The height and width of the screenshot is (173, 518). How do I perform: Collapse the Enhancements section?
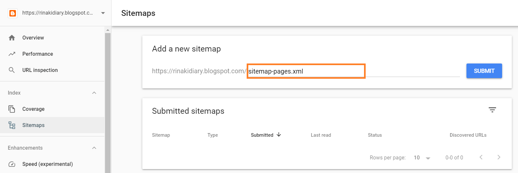(x=94, y=148)
